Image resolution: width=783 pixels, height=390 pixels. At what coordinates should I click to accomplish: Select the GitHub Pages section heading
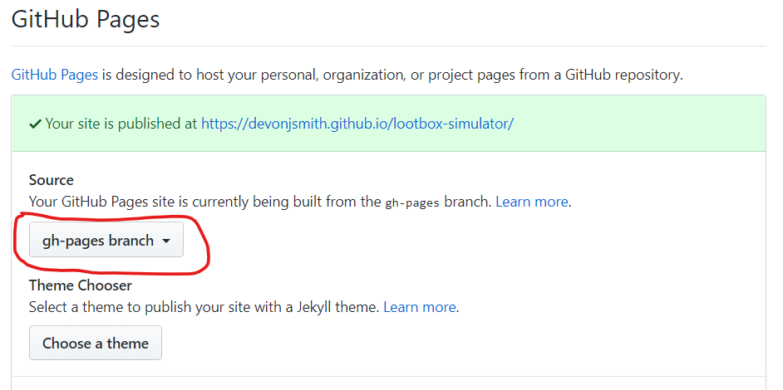point(86,19)
